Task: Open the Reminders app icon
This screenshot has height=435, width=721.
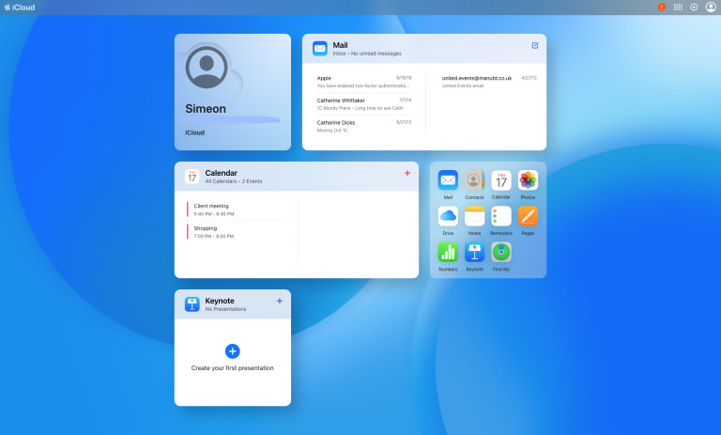Action: coord(501,216)
